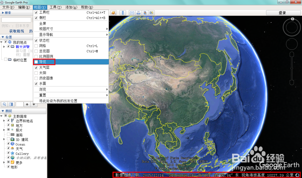Click the N north compass marker
Screen dimensions: 302x178
pyautogui.click(x=293, y=19)
